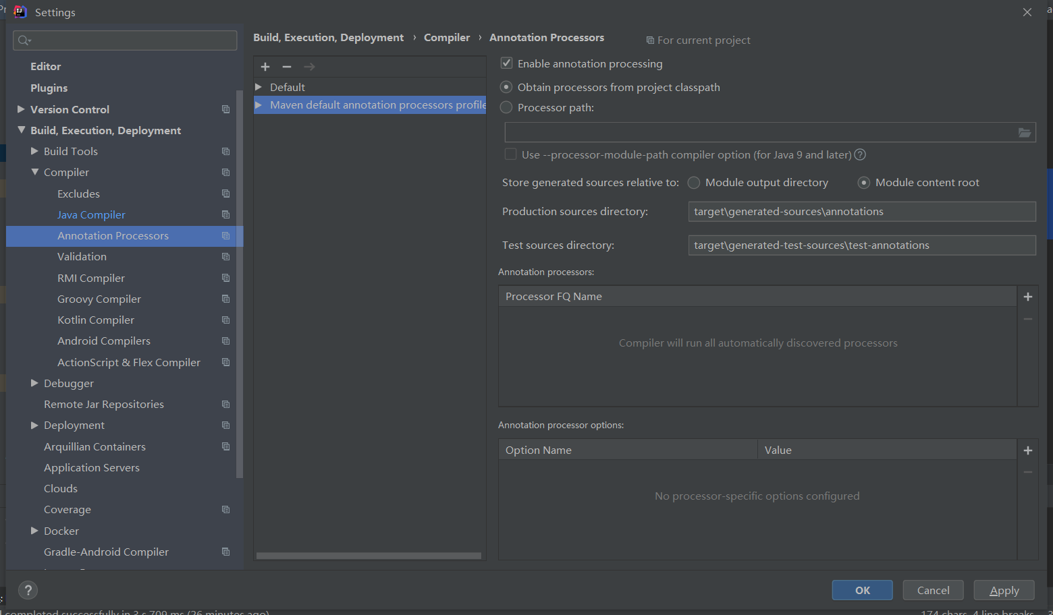Click the settings tree vertical scrollbar
Viewport: 1053px width, 615px height.
240,283
